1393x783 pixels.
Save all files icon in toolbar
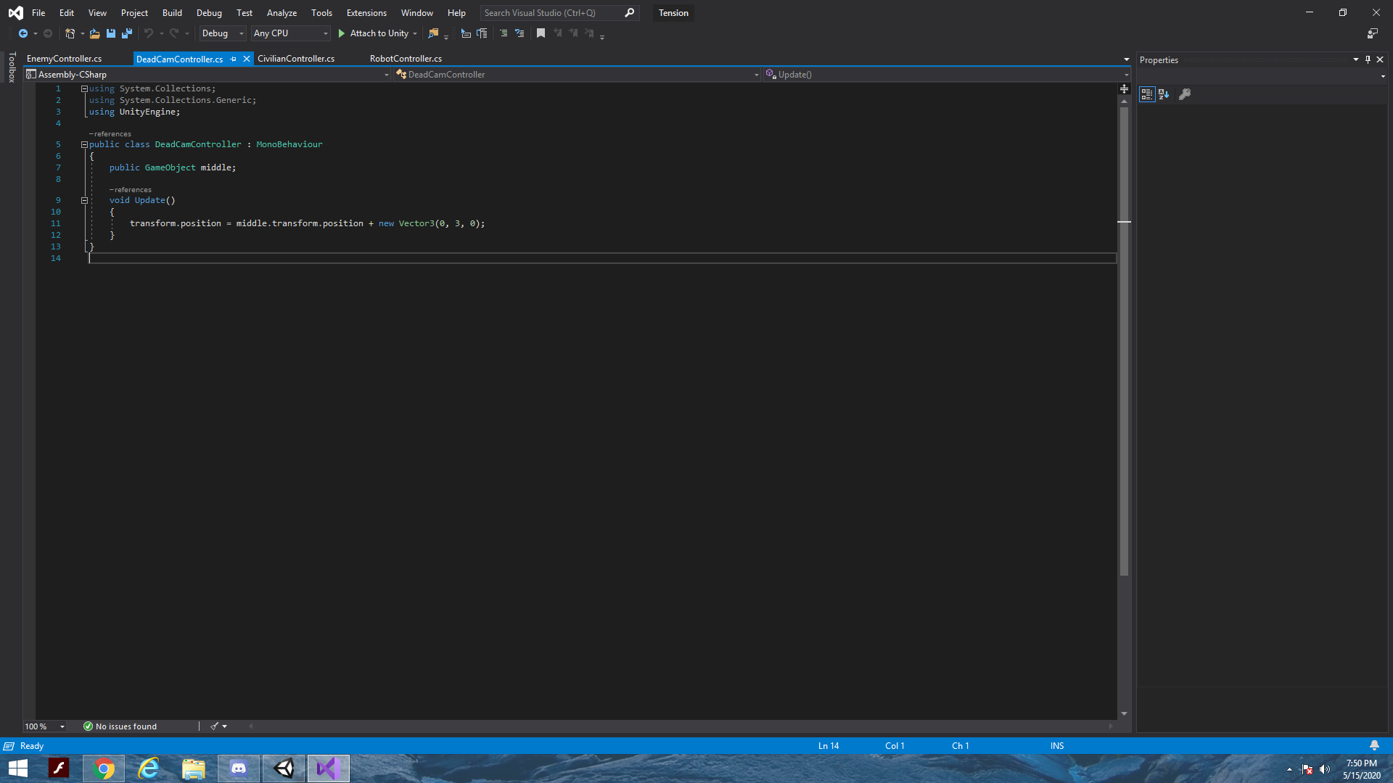pyautogui.click(x=127, y=33)
